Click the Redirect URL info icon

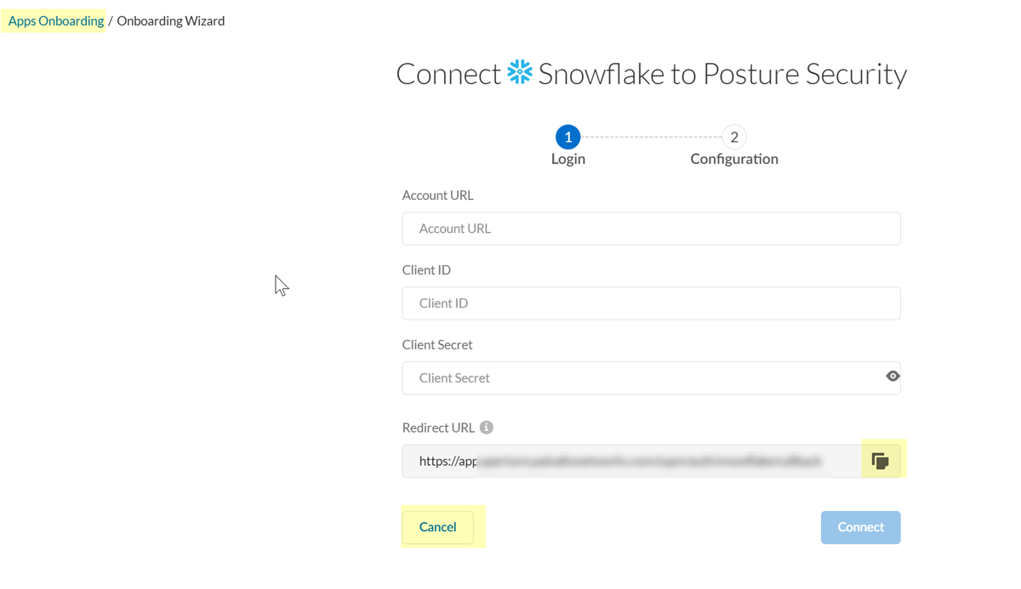(487, 428)
